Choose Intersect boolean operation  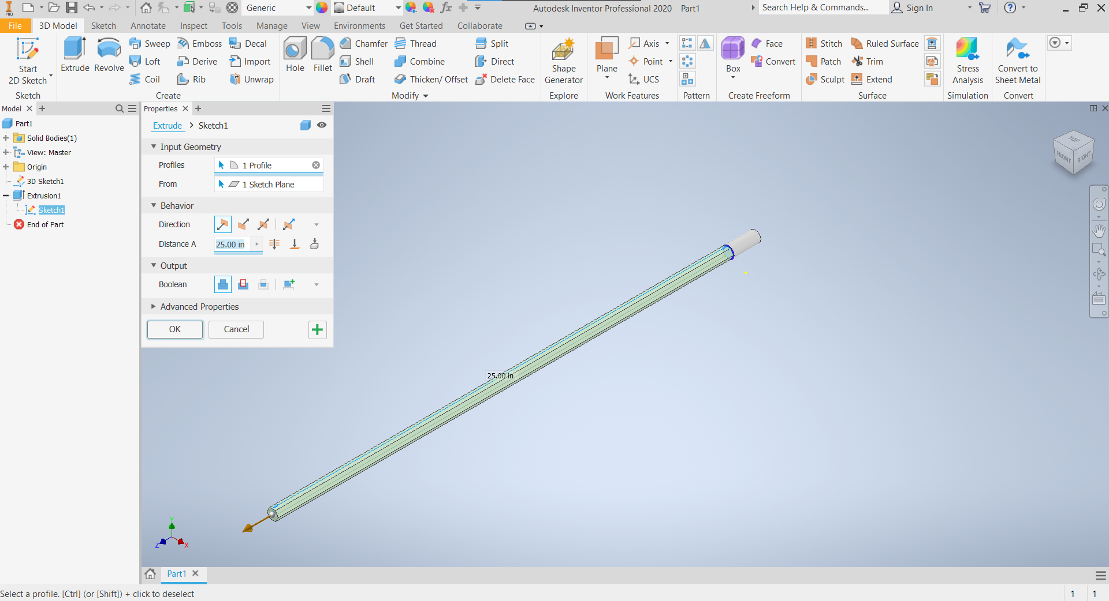point(263,284)
